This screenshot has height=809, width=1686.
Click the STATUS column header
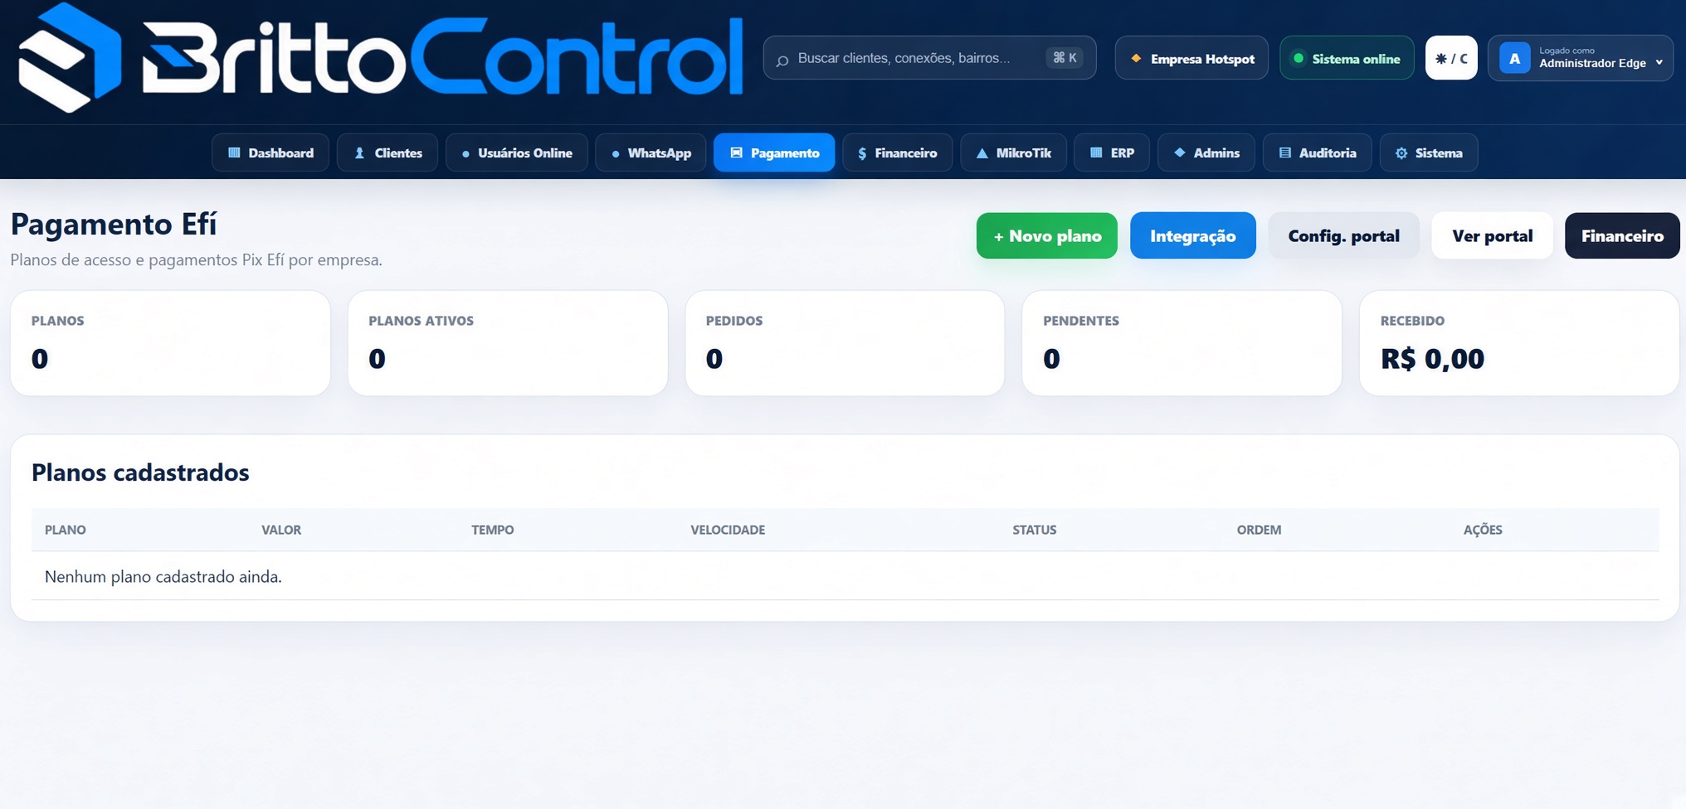[x=1034, y=530]
